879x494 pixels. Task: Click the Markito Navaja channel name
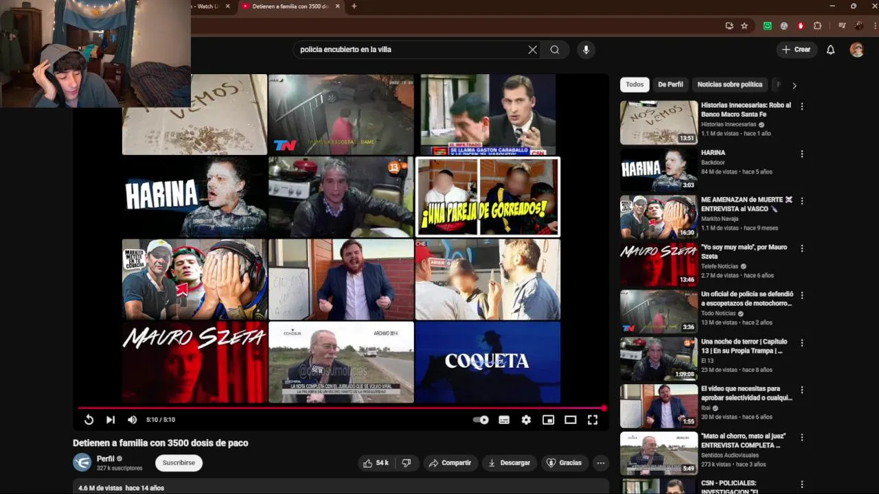[721, 219]
